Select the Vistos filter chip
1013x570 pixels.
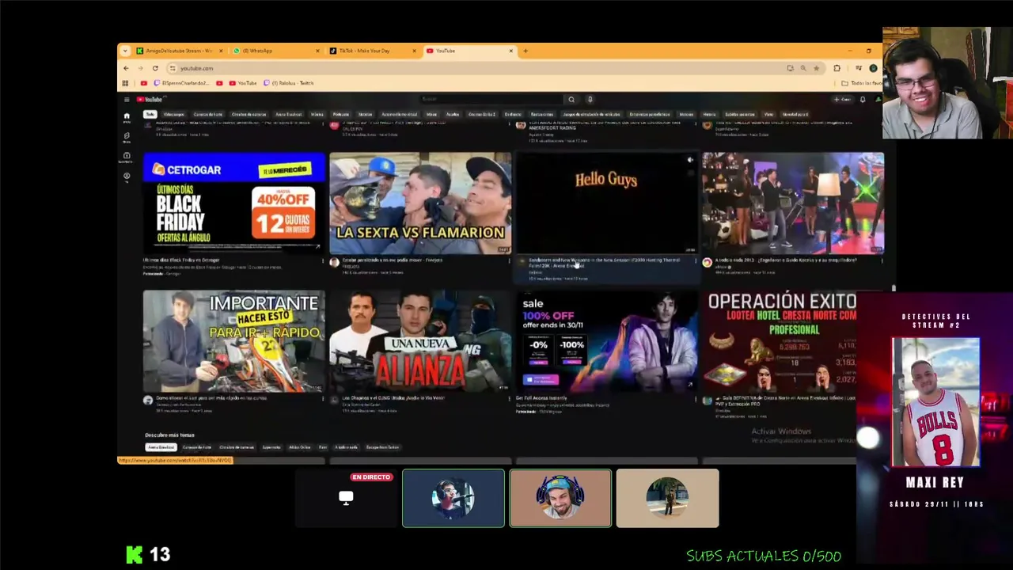coord(768,114)
